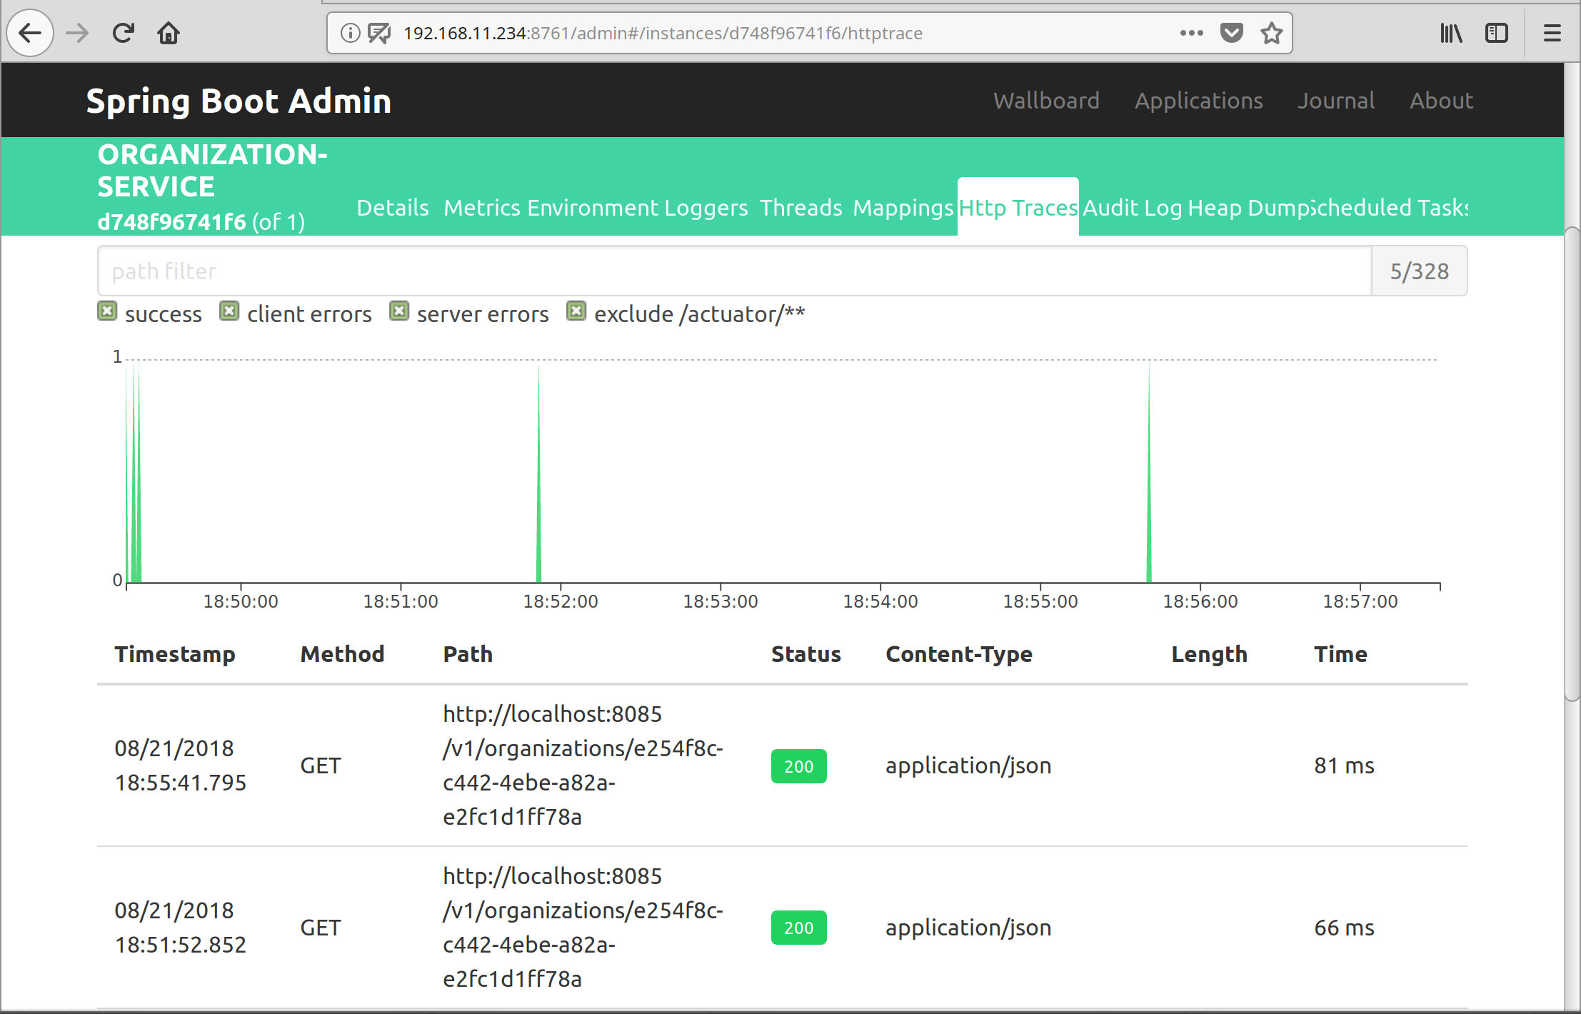The image size is (1581, 1014).
Task: Save the page to Pocket via the Pocket icon
Action: [x=1232, y=33]
